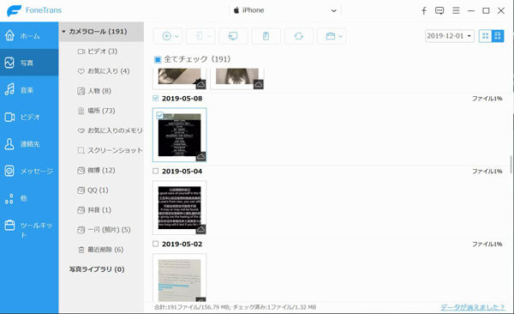The height and width of the screenshot is (314, 514).
Task: Check the 2019-05-02 date group
Action: coord(155,244)
